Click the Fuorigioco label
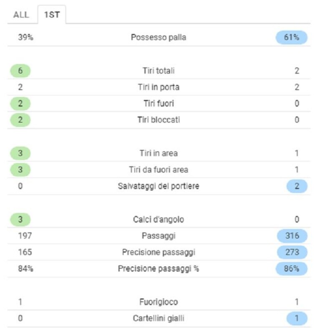This screenshot has height=328, width=320. (159, 302)
